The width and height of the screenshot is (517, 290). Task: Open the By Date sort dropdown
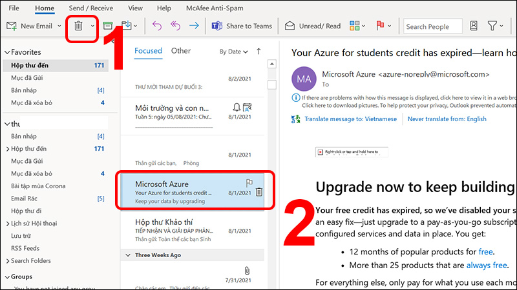(233, 52)
